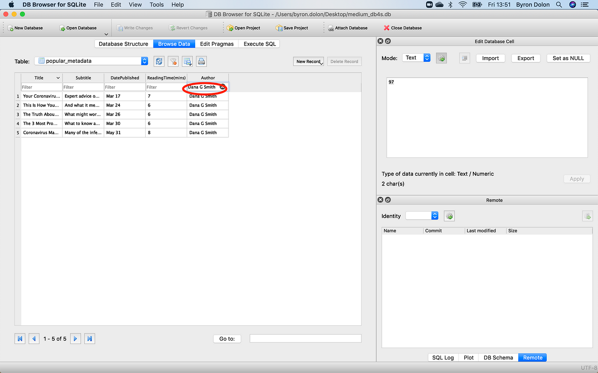Click the DatePublished column header
This screenshot has height=373, width=598.
[x=125, y=78]
